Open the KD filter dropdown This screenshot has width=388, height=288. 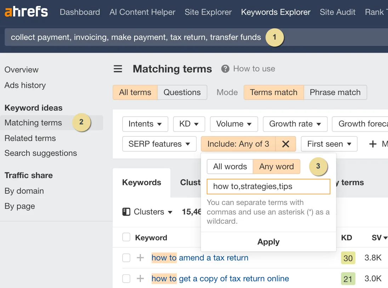pos(189,124)
